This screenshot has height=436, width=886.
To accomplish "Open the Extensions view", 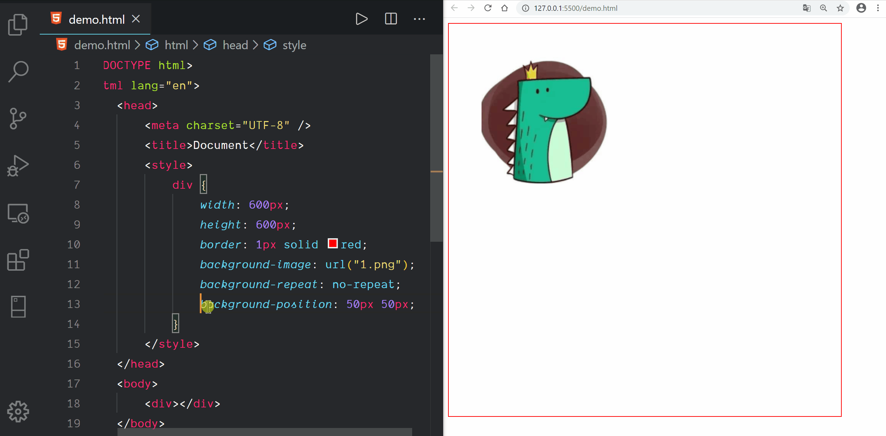I will (18, 260).
